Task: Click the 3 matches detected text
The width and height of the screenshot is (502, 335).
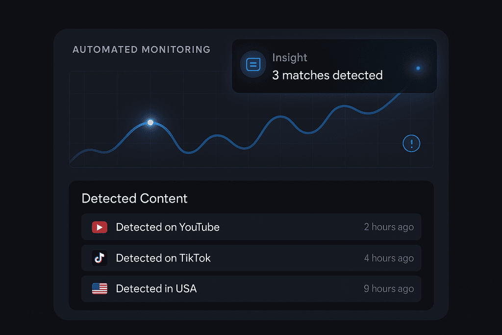Action: click(327, 75)
